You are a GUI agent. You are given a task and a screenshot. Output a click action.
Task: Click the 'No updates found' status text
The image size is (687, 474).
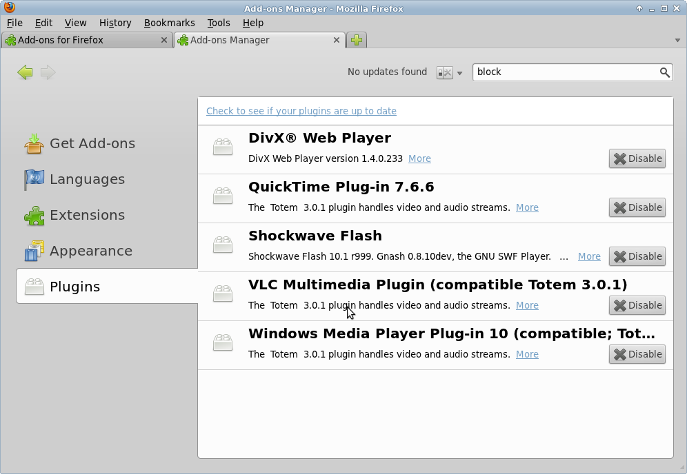[388, 72]
